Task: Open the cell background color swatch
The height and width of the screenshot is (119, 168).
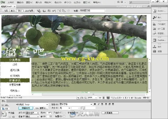Action: coord(81,113)
